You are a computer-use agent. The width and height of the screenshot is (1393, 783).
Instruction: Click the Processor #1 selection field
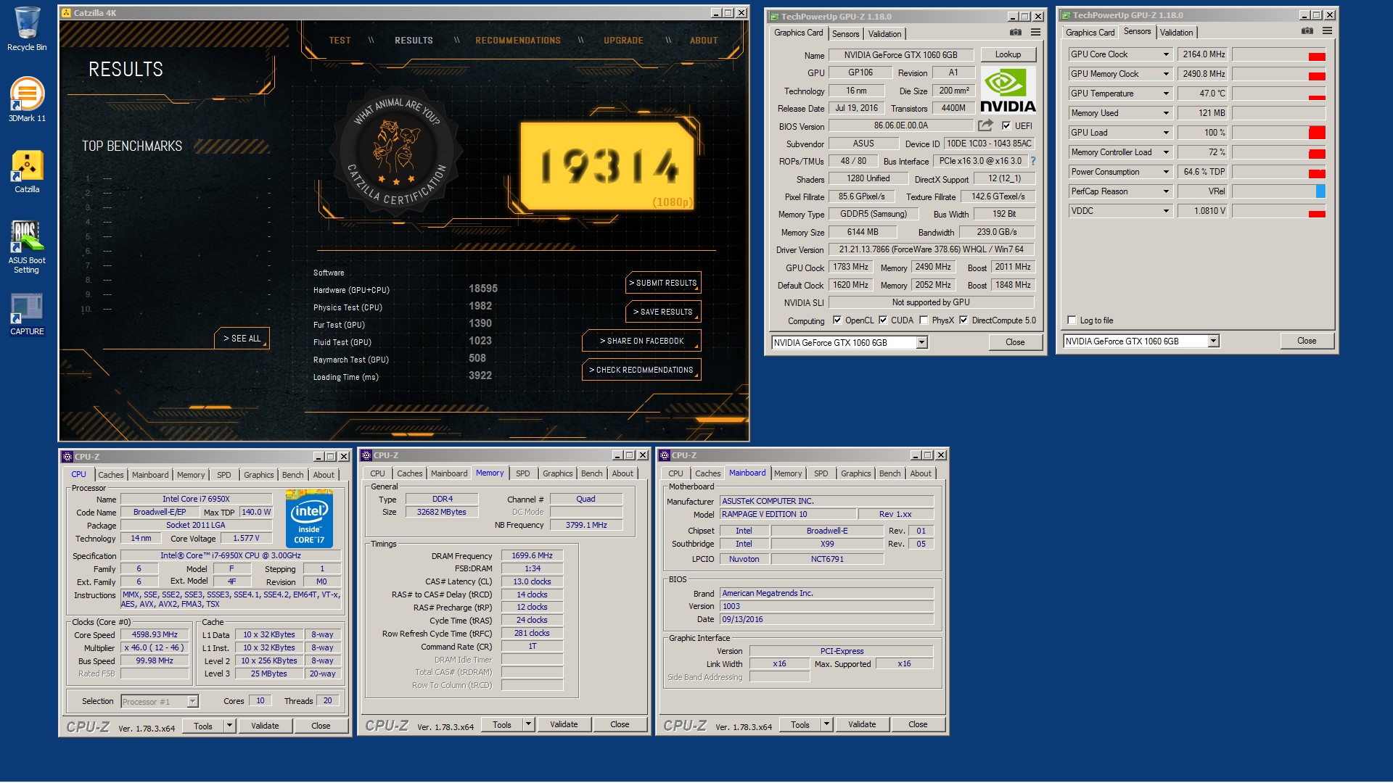click(159, 701)
